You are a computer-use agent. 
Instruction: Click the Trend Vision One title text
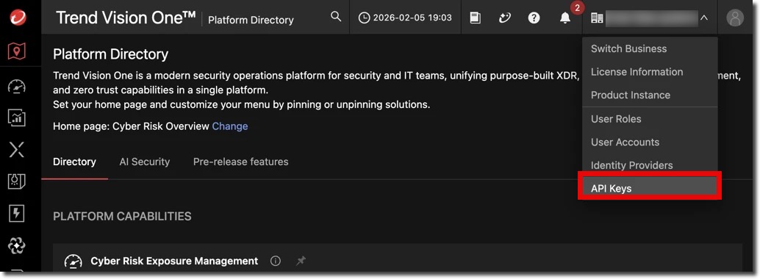[126, 18]
